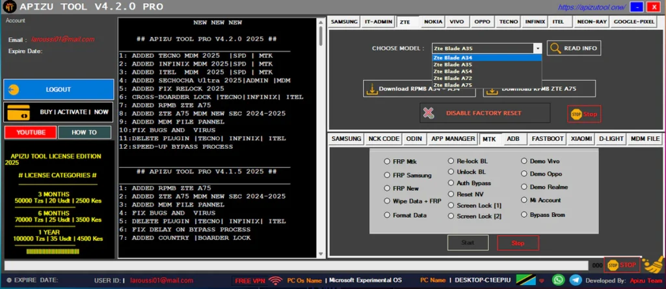
Task: Click the magnifier icon on READ INFO
Action: pyautogui.click(x=555, y=48)
